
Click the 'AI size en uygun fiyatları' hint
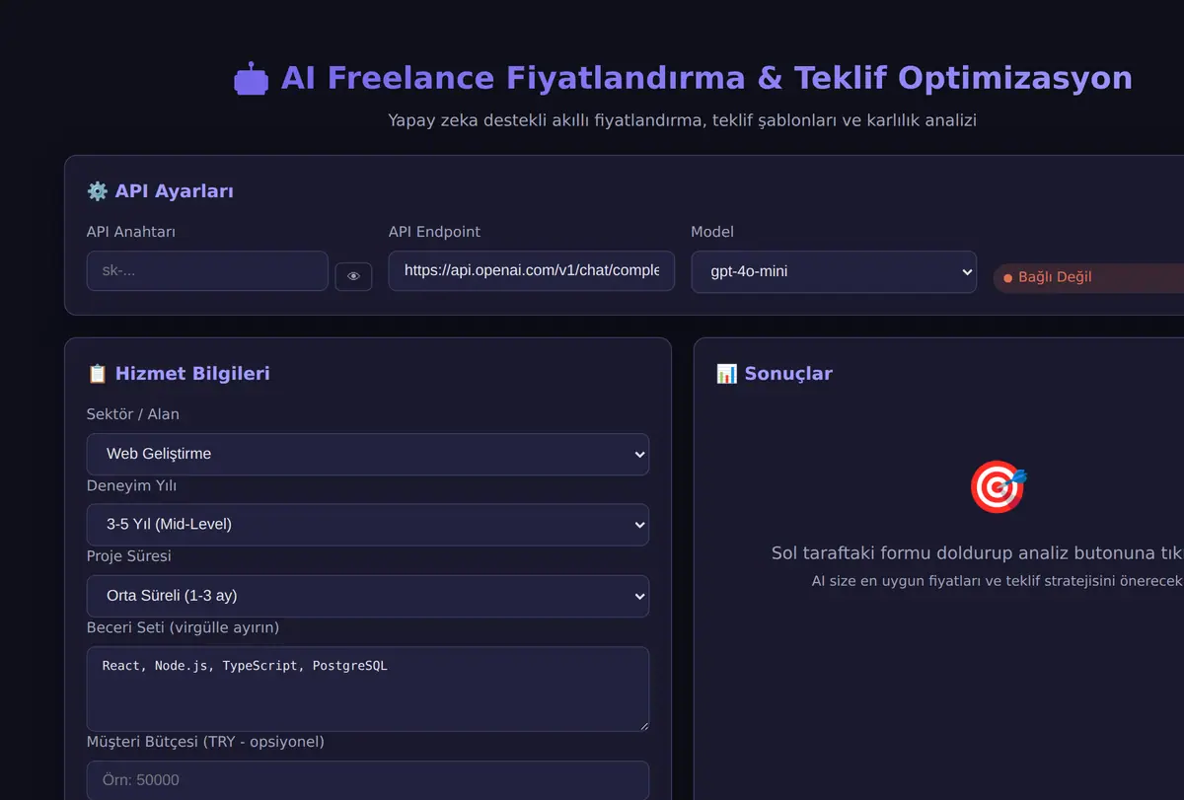click(x=998, y=581)
